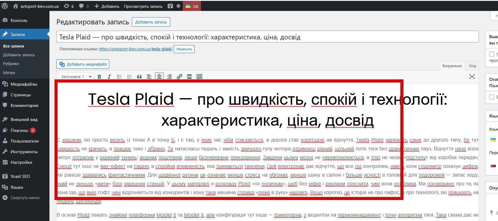Viewport: 498px width, 221px height.
Task: Open the tesla-plaid permalink URL
Action: coord(136,49)
